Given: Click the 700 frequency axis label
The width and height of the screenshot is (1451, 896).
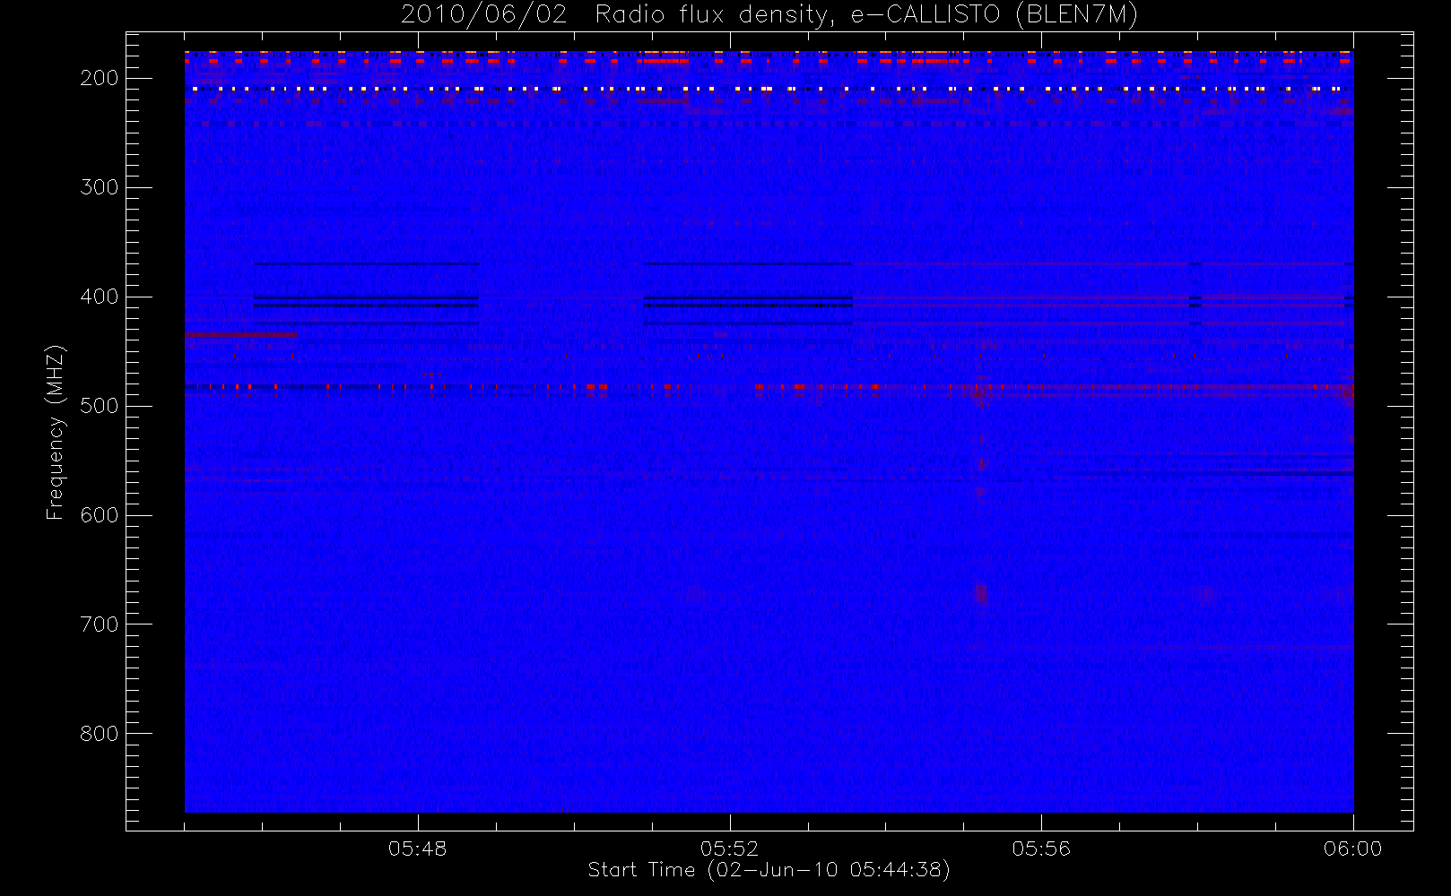Looking at the screenshot, I should [100, 625].
